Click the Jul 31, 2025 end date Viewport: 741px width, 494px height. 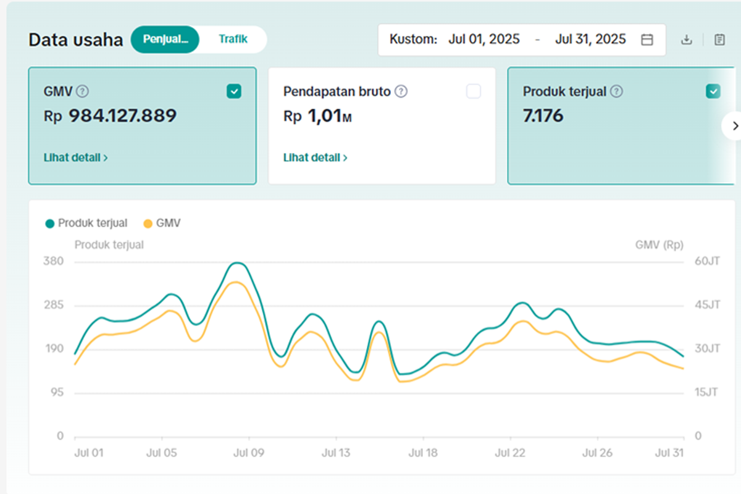click(590, 40)
